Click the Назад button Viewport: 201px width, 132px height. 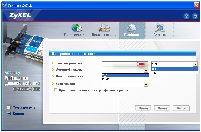click(143, 108)
